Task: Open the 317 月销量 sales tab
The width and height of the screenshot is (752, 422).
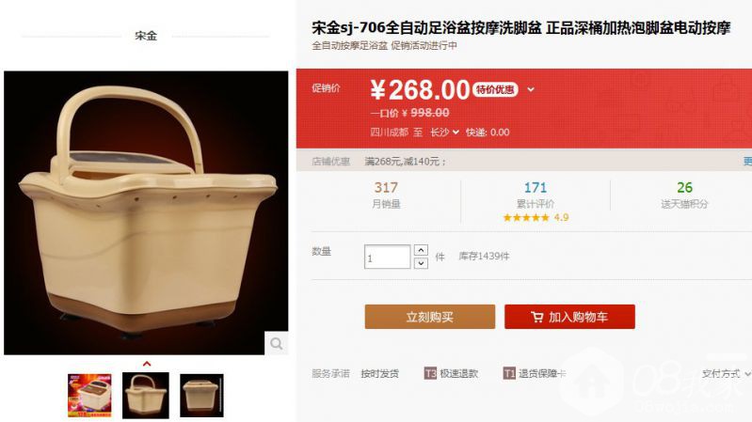Action: click(386, 194)
